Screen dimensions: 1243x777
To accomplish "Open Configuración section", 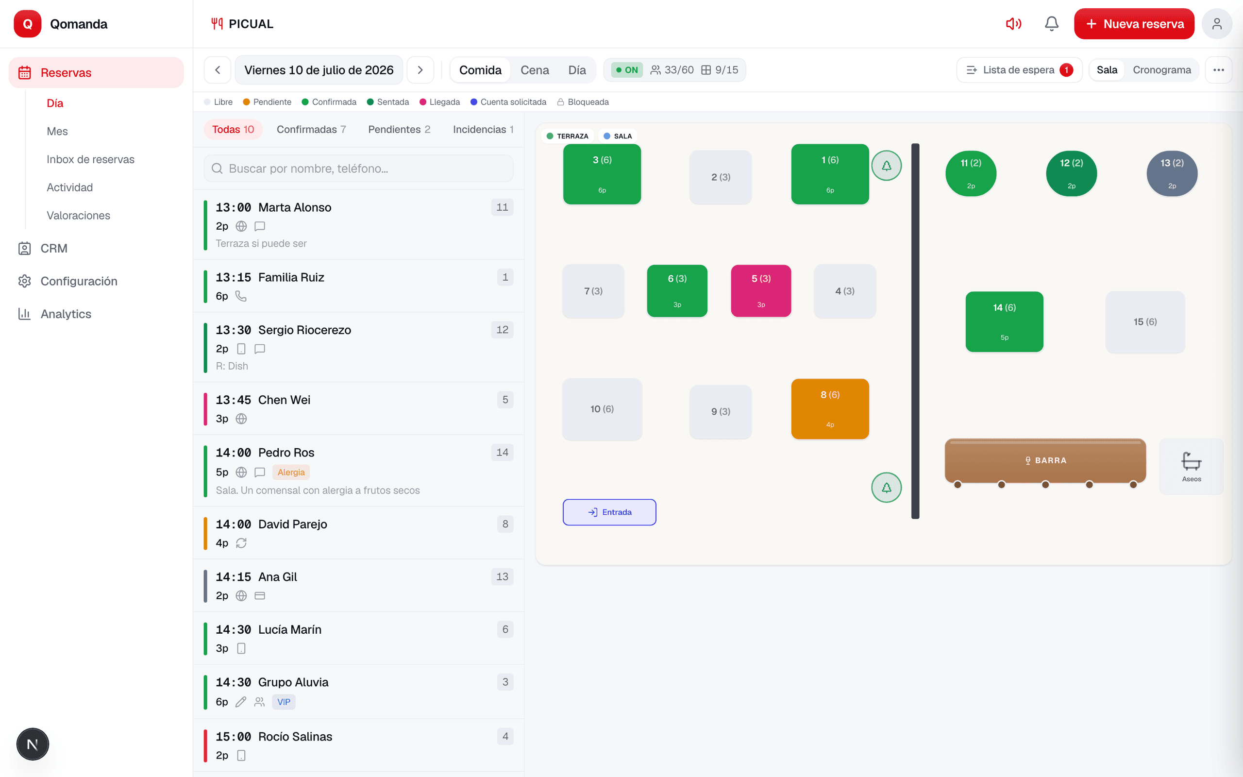I will pyautogui.click(x=96, y=281).
